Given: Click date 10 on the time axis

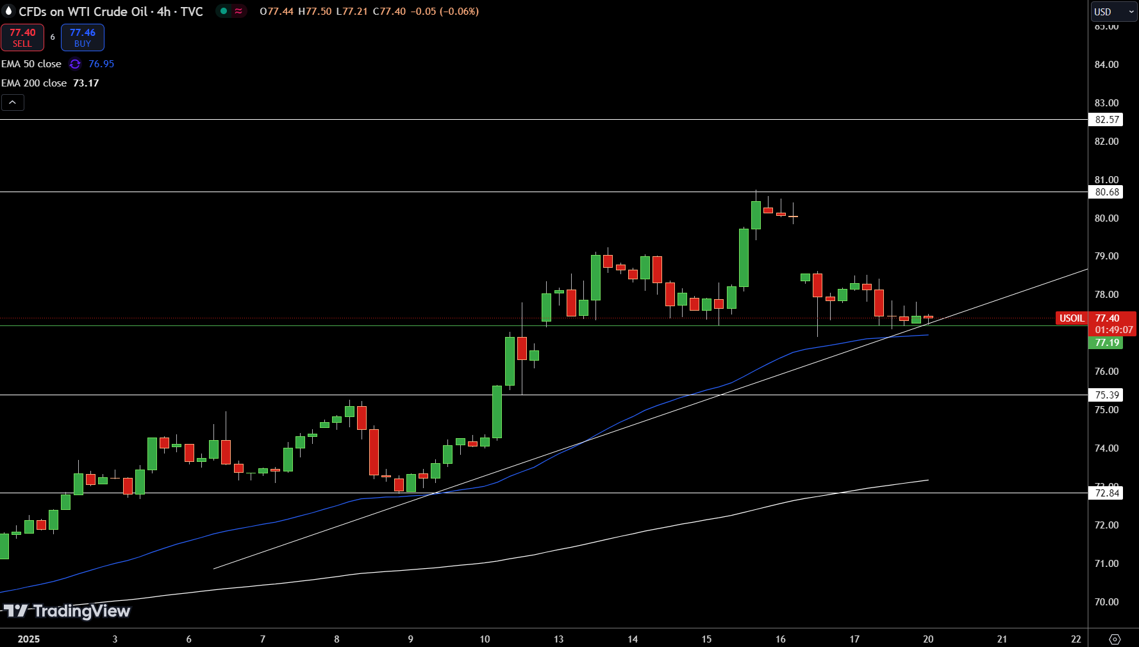Looking at the screenshot, I should 485,639.
